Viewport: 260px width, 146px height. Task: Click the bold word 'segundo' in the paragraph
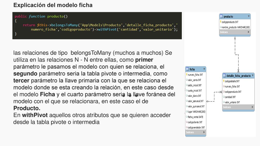pos(25,74)
